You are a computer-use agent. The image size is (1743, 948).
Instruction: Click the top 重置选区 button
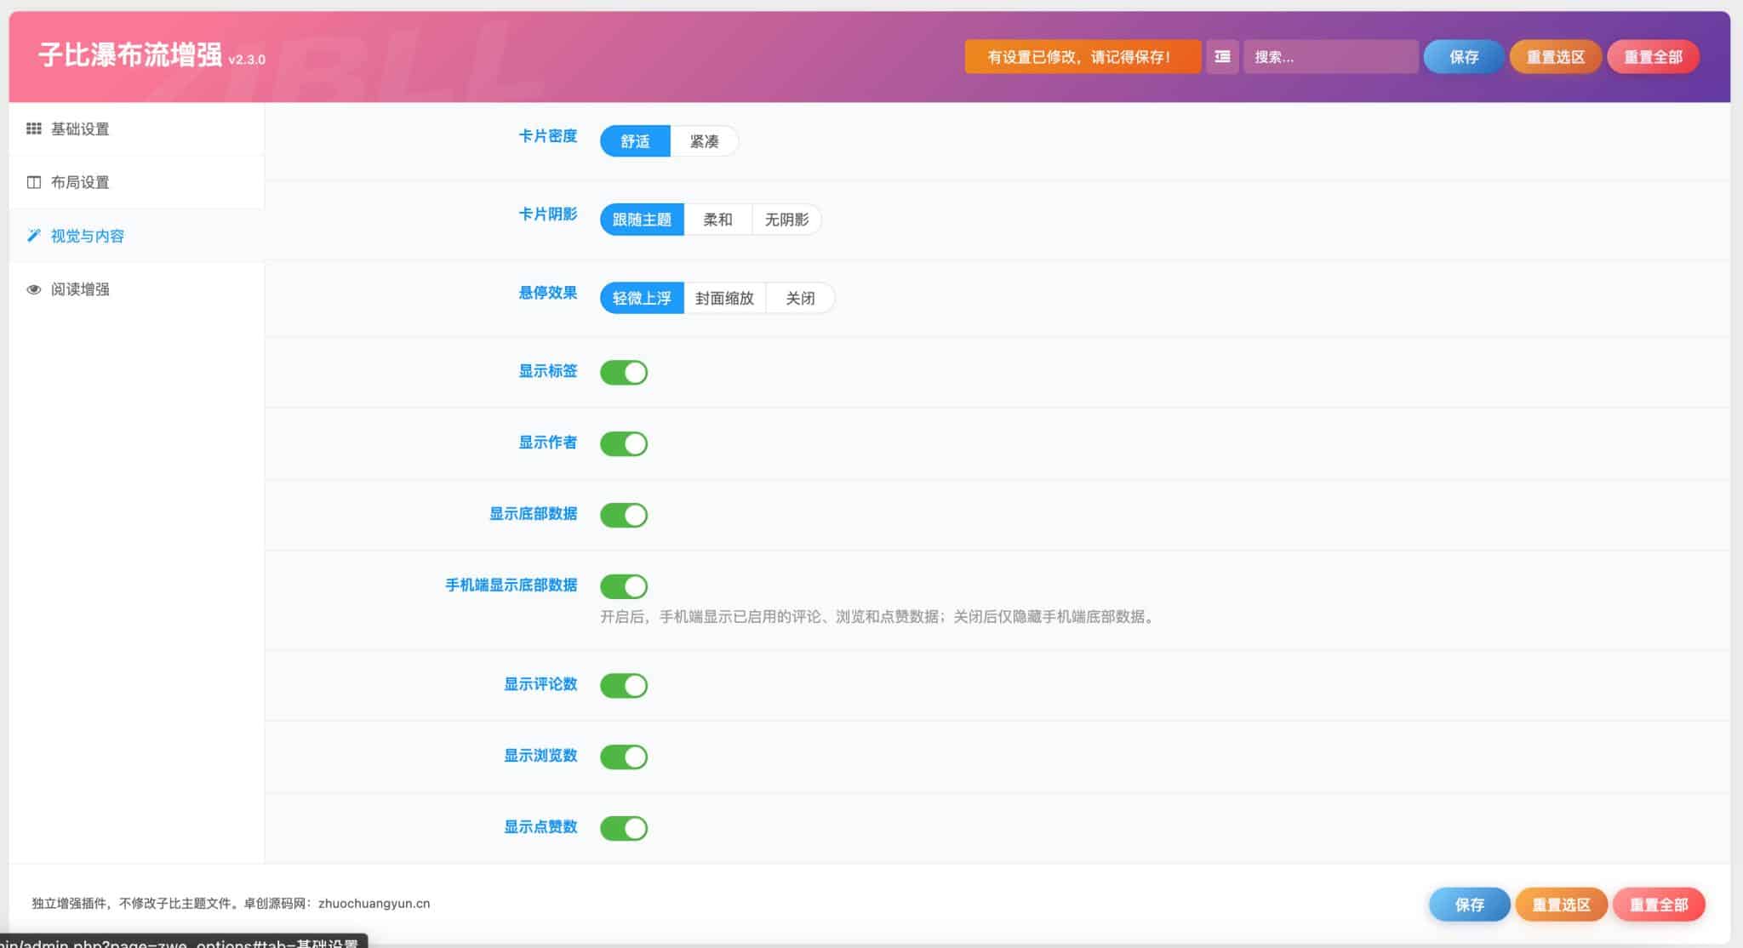pyautogui.click(x=1556, y=57)
